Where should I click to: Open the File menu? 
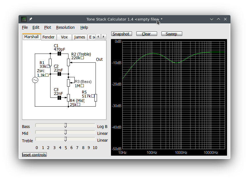pos(25,27)
